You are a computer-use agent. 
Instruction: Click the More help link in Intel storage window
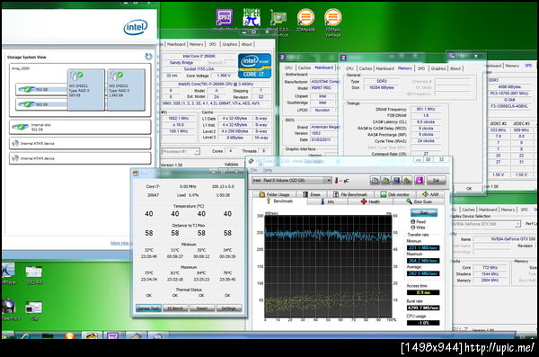pos(119,243)
